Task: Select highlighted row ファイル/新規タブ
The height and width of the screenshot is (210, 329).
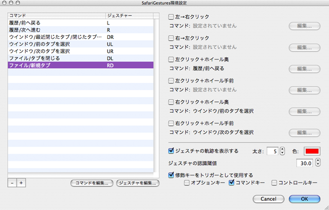Action: pos(81,66)
